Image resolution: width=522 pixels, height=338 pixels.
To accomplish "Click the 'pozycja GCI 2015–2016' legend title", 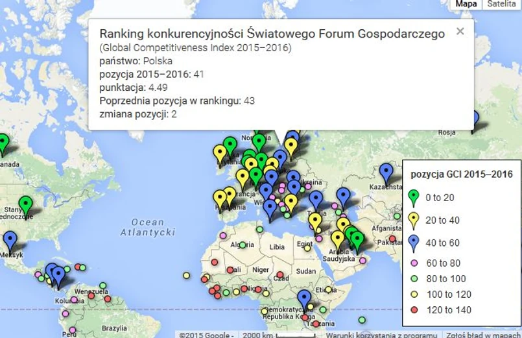I will 462,174.
